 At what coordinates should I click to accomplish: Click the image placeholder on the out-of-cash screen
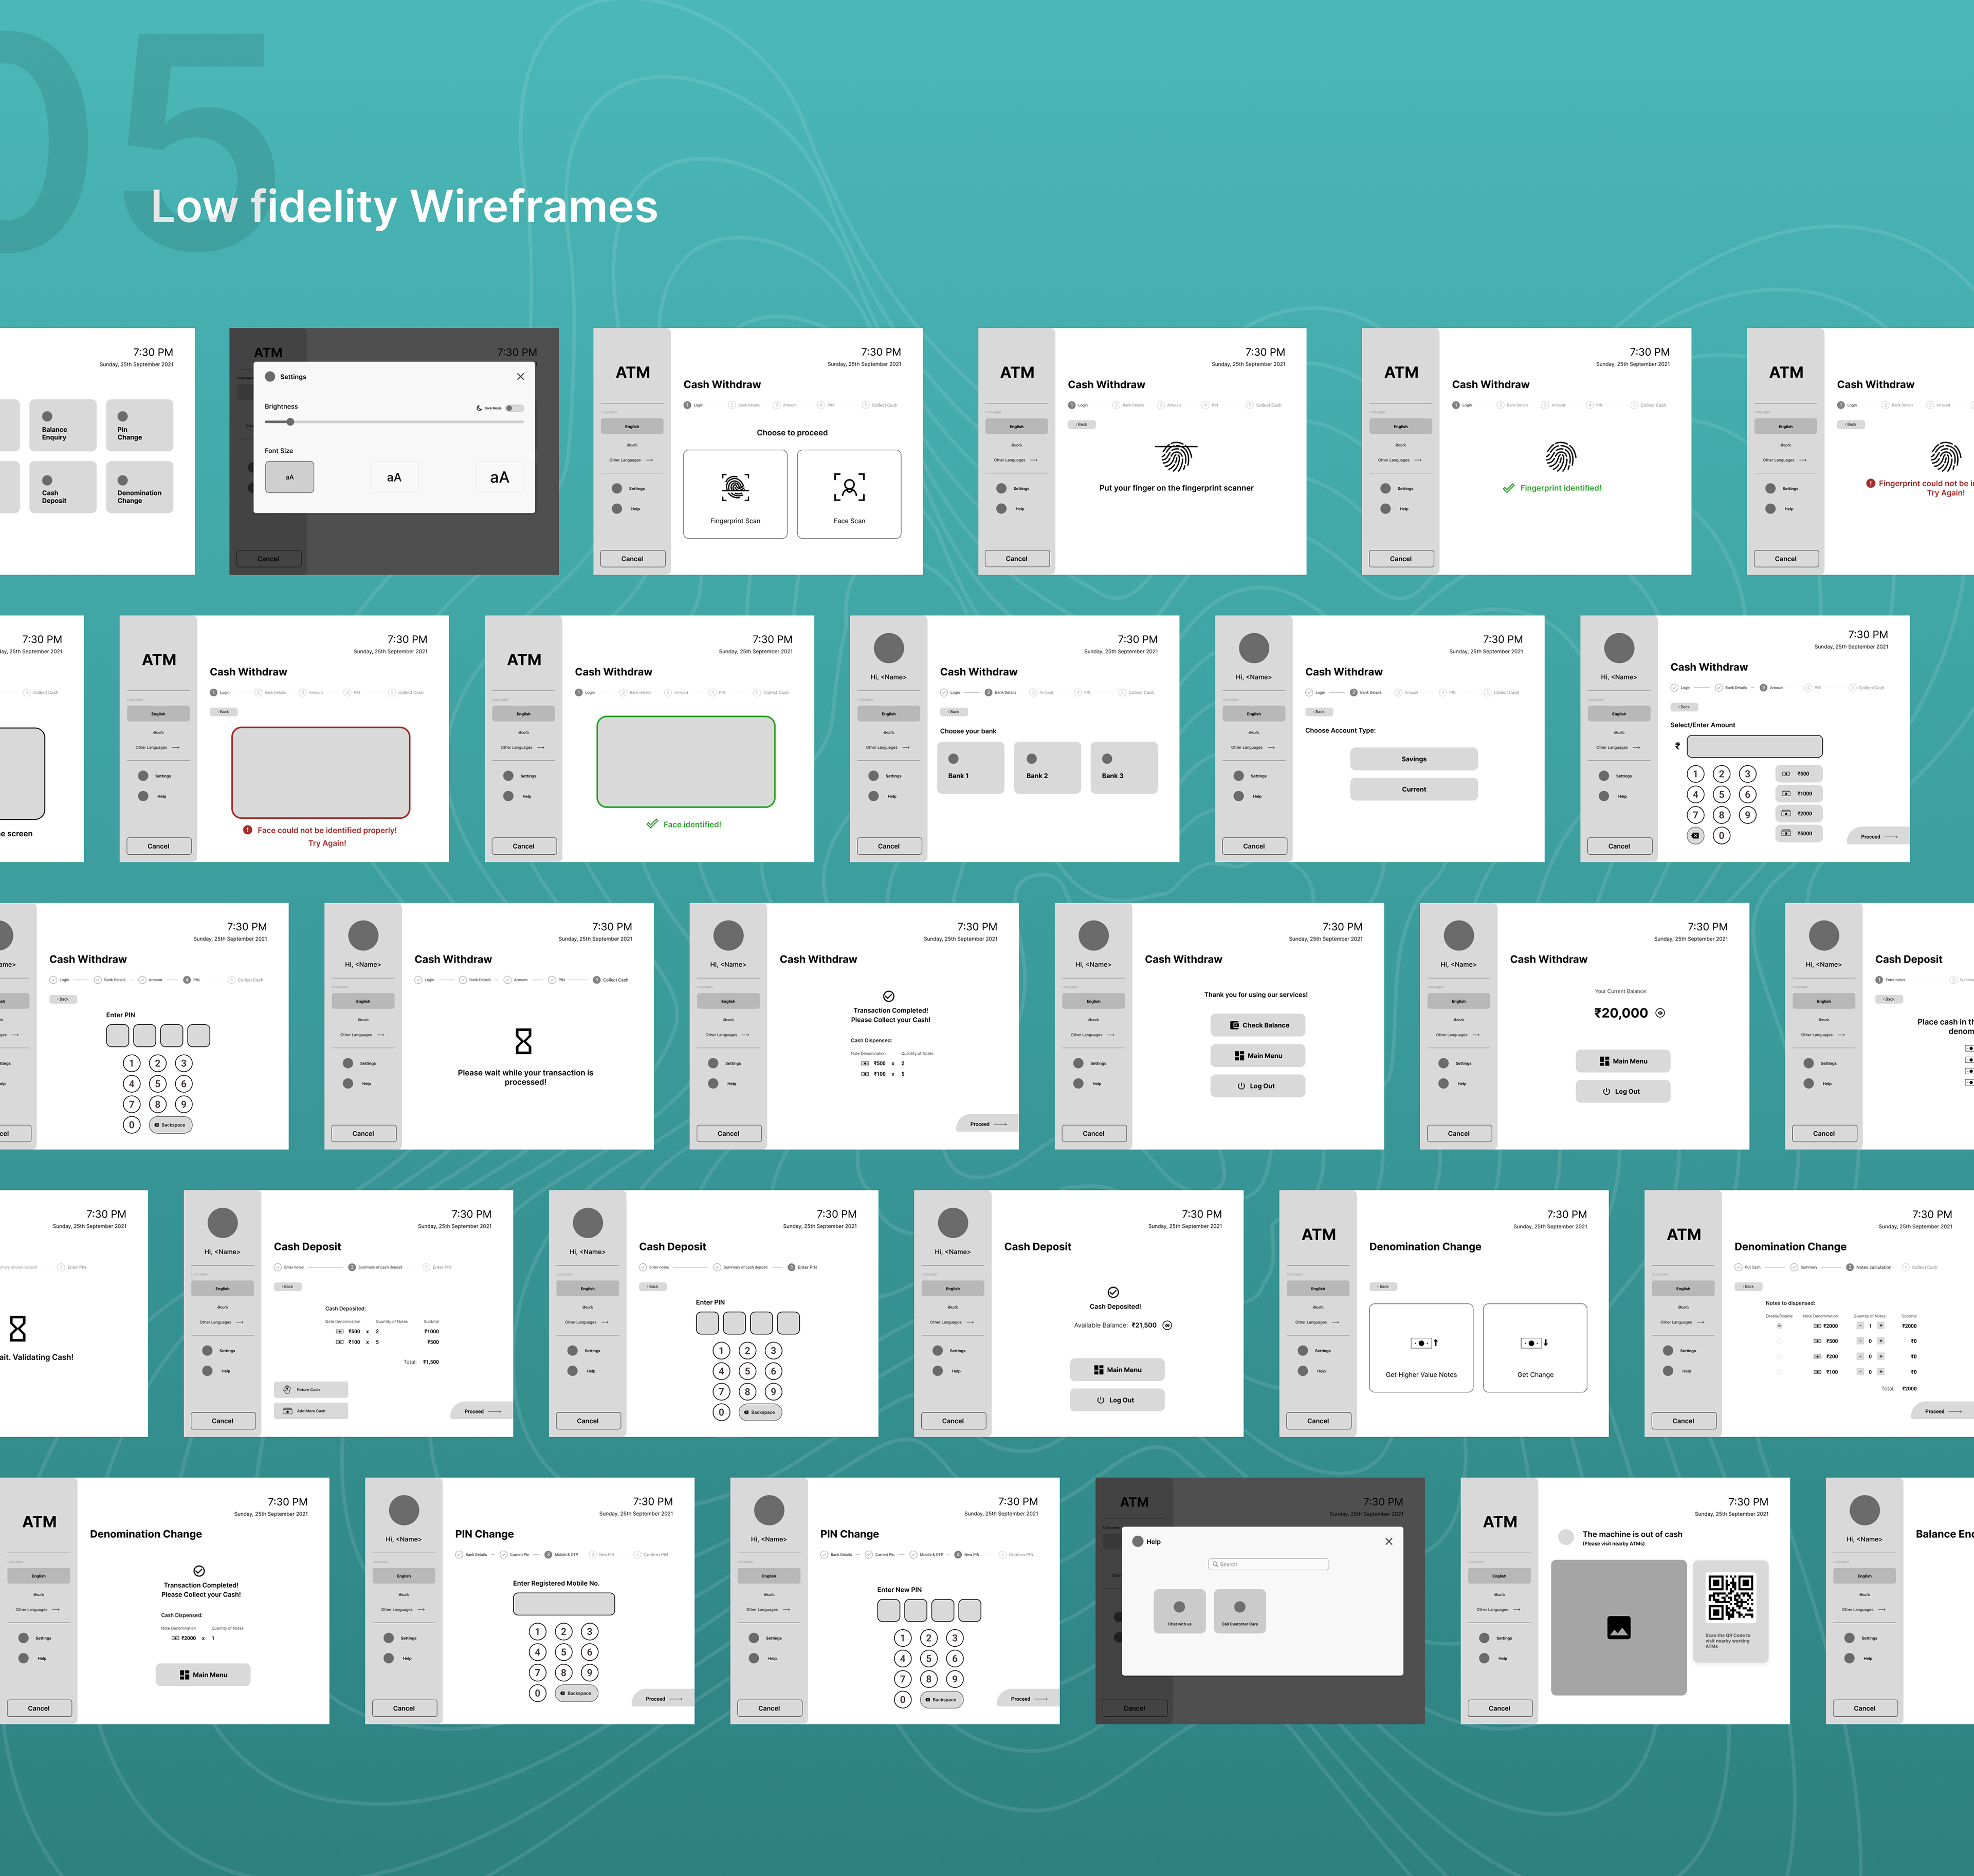pyautogui.click(x=1618, y=1627)
